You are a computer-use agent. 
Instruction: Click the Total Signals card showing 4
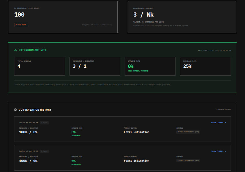40,66
